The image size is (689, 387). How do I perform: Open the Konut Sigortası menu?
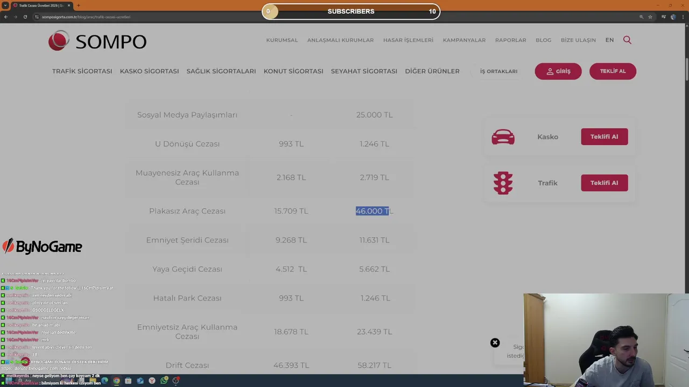pyautogui.click(x=293, y=71)
